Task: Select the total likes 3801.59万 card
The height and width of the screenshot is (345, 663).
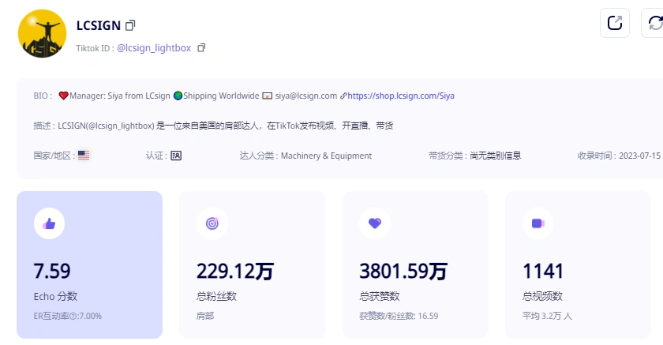Action: 415,264
